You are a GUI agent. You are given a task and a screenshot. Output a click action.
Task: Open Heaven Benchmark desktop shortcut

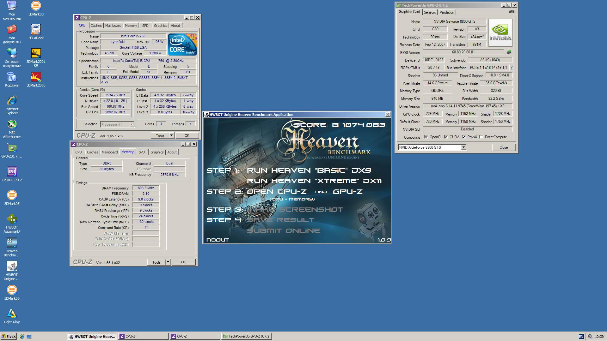click(x=12, y=247)
